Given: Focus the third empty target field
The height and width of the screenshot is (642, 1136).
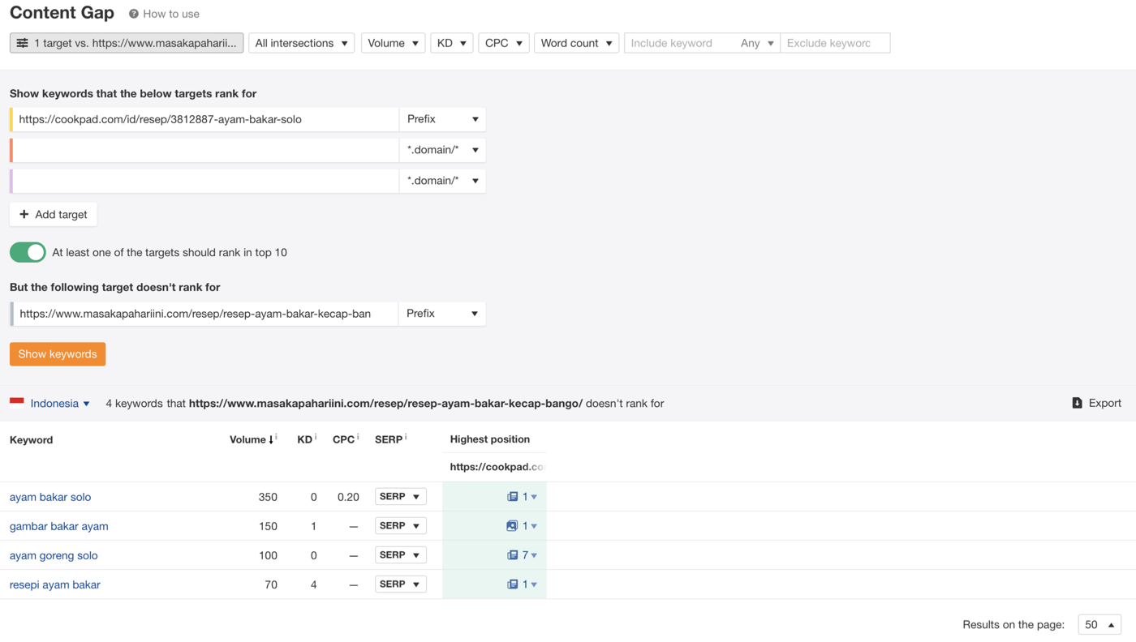Looking at the screenshot, I should coord(204,181).
